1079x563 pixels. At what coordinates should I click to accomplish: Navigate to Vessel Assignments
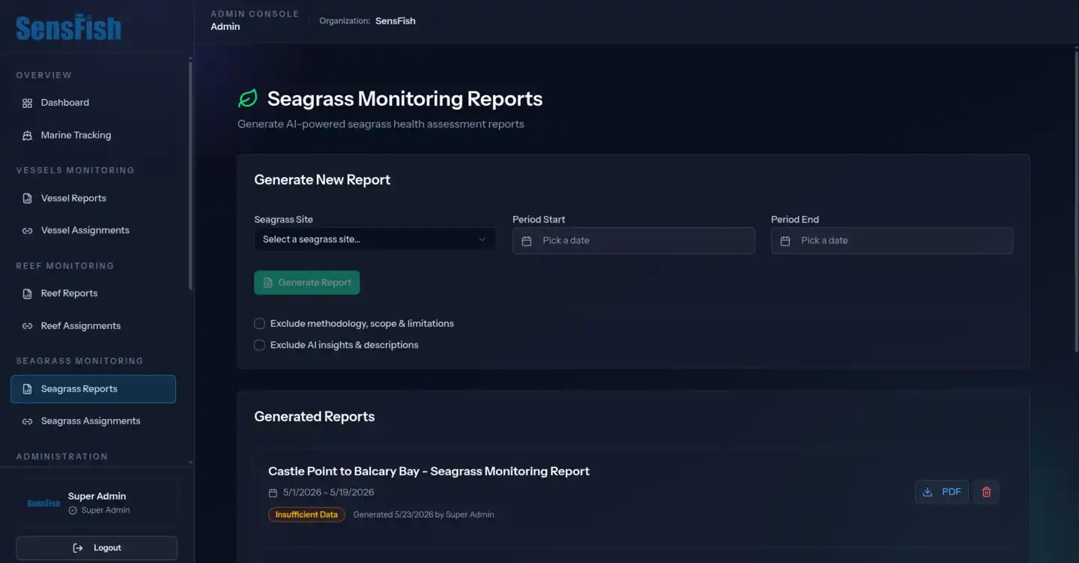[x=94, y=231]
